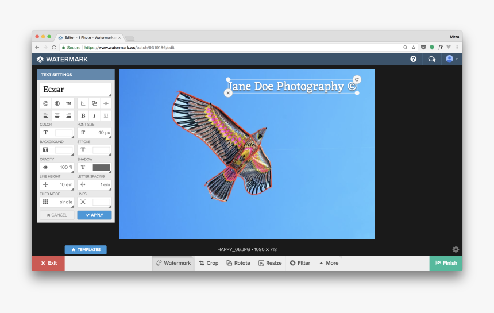Open the Templates button
Screen dimensions: 494x313
point(86,250)
